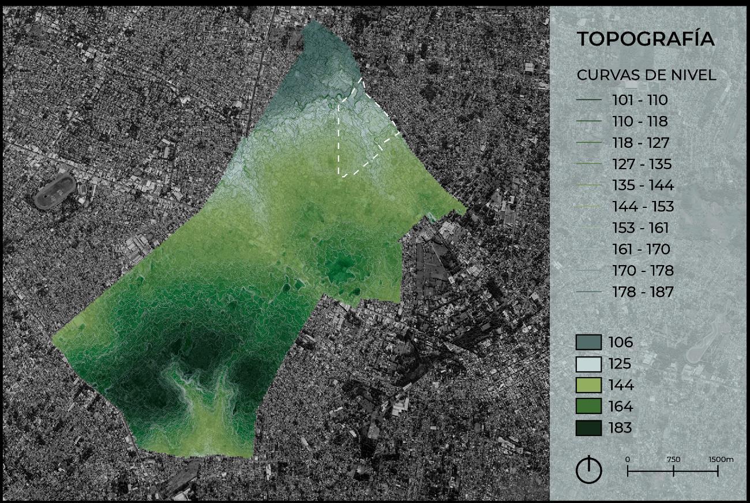The height and width of the screenshot is (503, 750).
Task: Click the TOPOGRAFÍA title
Action: point(646,38)
